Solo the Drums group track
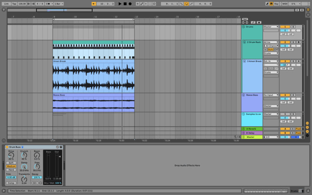The height and width of the screenshot is (195, 312). pyautogui.click(x=293, y=27)
